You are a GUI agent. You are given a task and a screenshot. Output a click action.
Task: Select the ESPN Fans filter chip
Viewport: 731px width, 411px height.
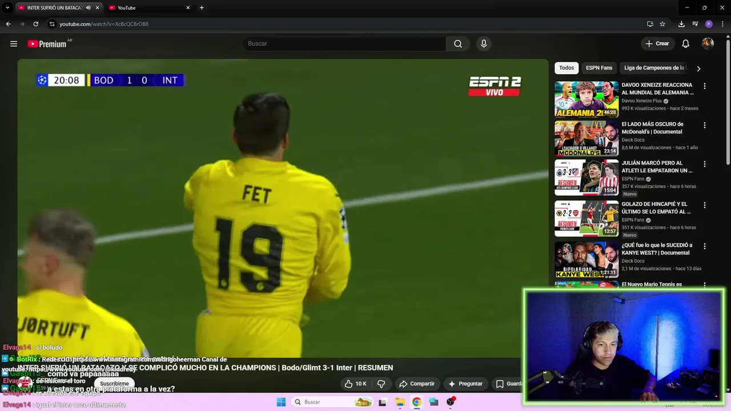pyautogui.click(x=599, y=68)
